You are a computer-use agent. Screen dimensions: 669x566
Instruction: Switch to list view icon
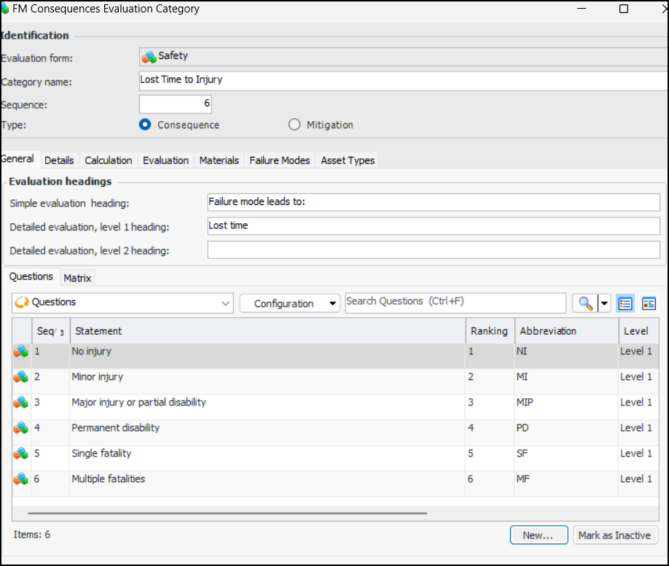point(625,303)
